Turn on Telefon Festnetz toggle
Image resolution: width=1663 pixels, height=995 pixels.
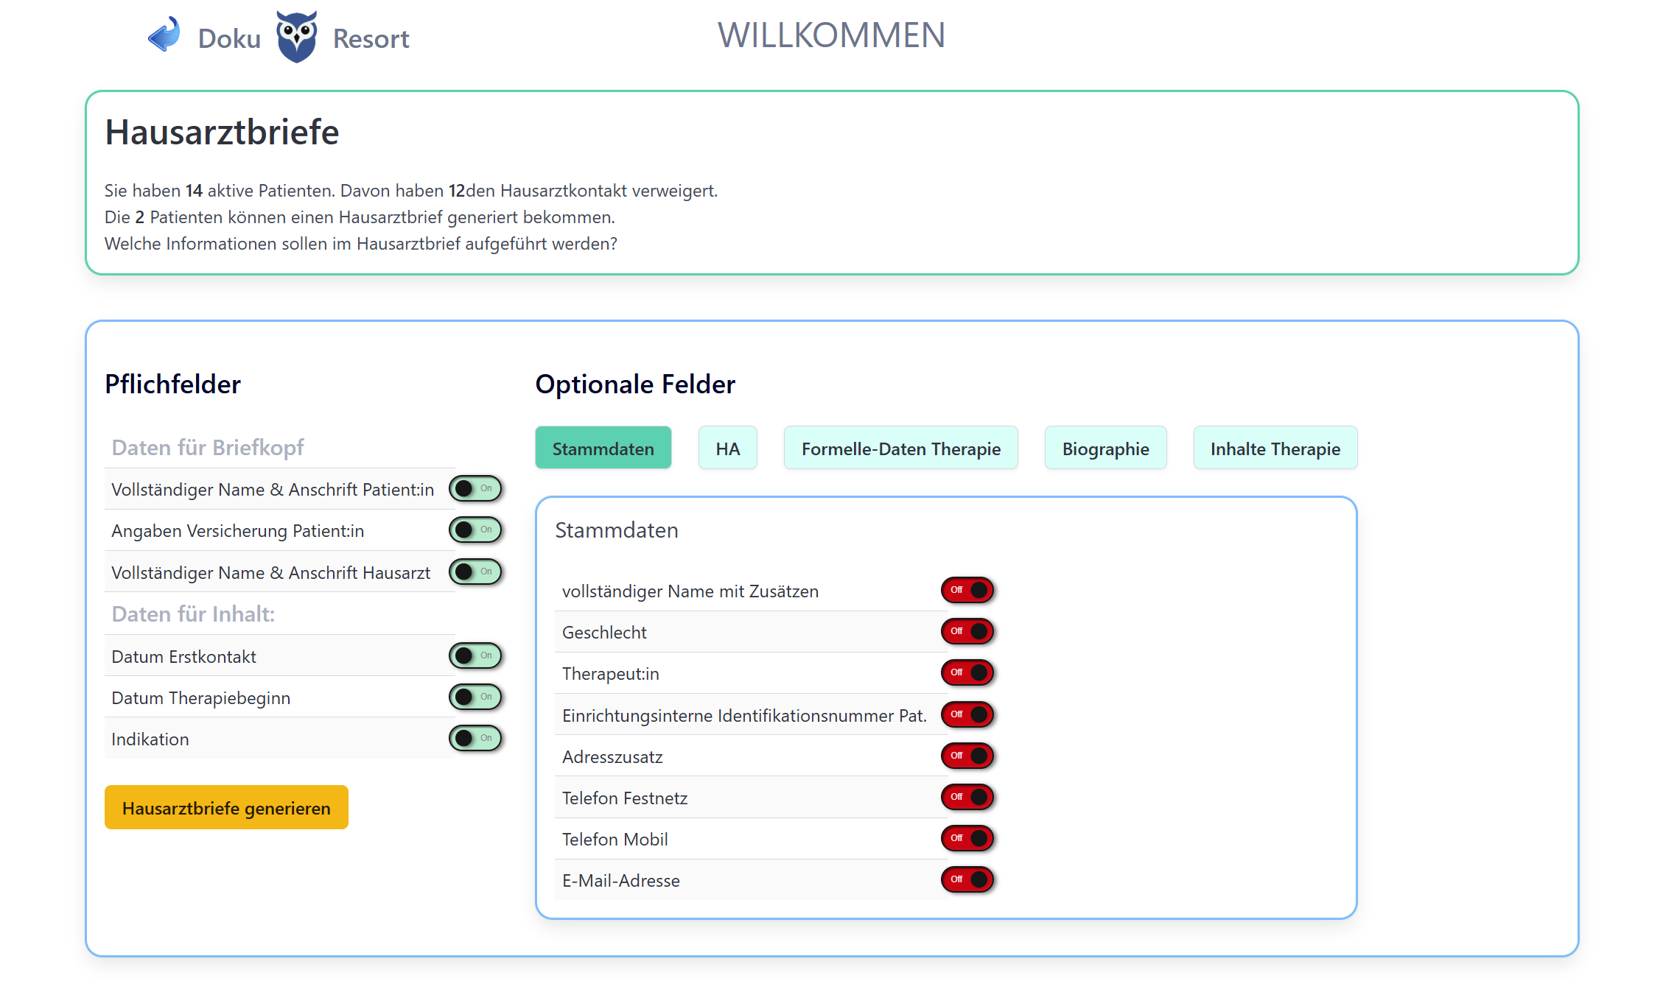point(967,797)
